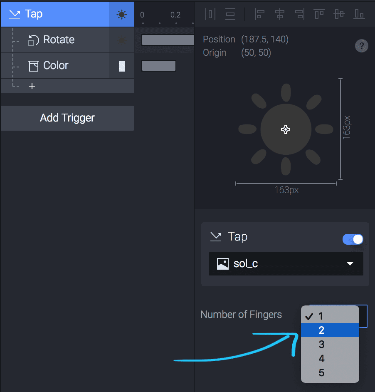Viewport: 375px width, 392px height.
Task: Click the Add Trigger button
Action: click(67, 118)
